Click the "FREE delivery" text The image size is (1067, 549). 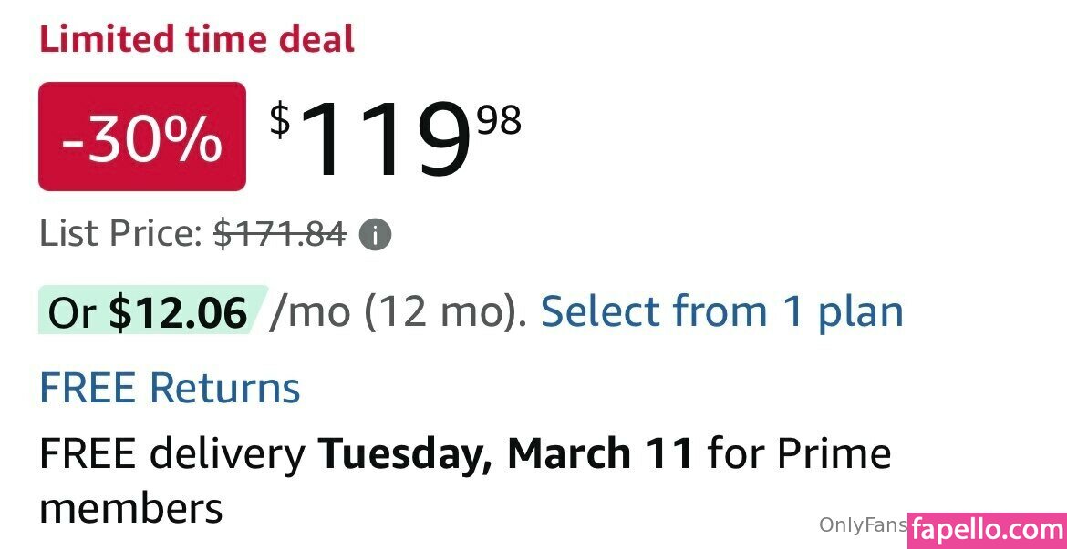(171, 453)
